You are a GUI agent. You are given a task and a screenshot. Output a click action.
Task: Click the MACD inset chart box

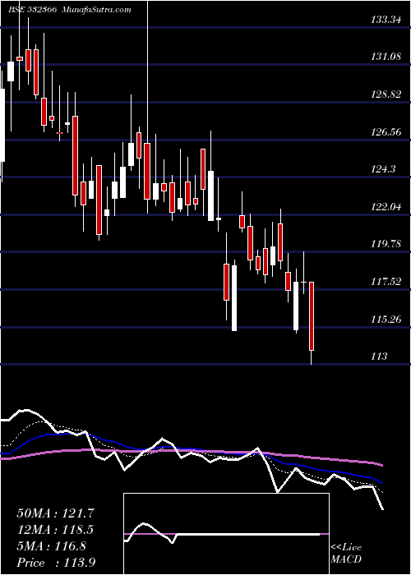(226, 534)
